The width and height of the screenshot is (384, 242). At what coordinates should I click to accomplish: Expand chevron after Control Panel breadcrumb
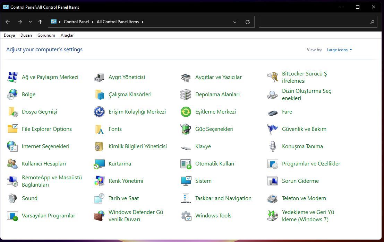pos(93,22)
